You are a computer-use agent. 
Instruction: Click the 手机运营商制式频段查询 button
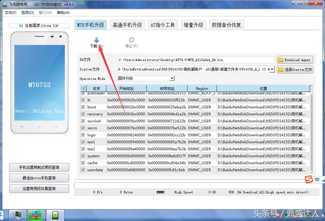pos(39,167)
